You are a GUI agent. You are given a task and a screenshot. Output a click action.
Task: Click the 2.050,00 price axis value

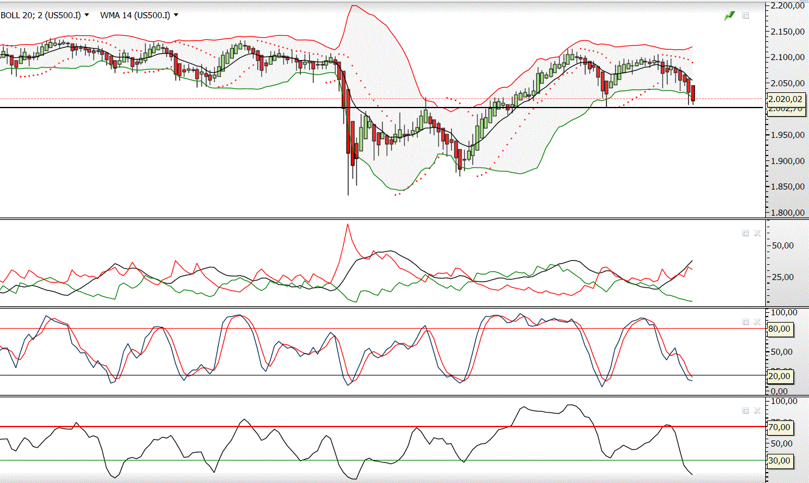[787, 83]
